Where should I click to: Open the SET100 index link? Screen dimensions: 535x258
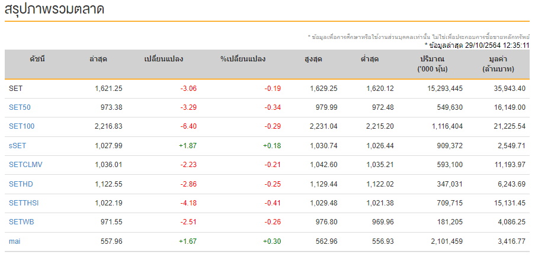21,126
